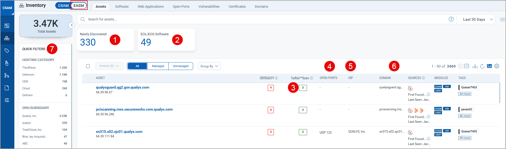The image size is (506, 149).
Task: Click First Found info icon for qualysguard row
Action: click(428, 94)
